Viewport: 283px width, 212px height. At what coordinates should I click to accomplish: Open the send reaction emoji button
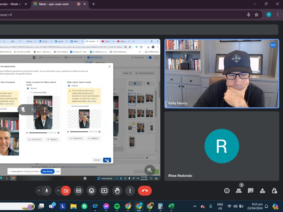coord(91,191)
